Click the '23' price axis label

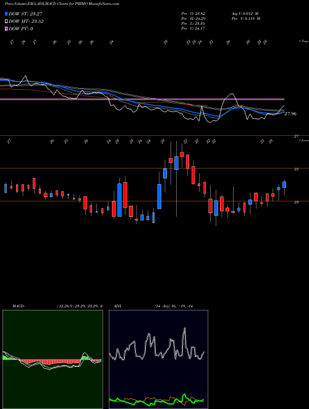296,202
